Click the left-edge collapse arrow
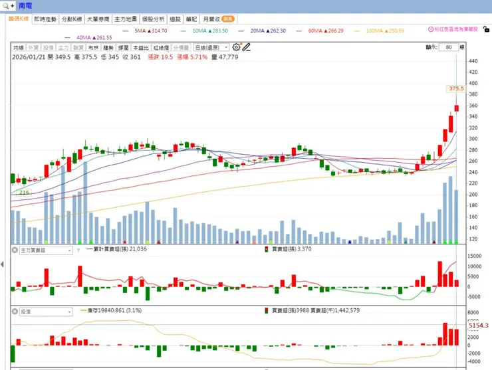 (x=3, y=264)
